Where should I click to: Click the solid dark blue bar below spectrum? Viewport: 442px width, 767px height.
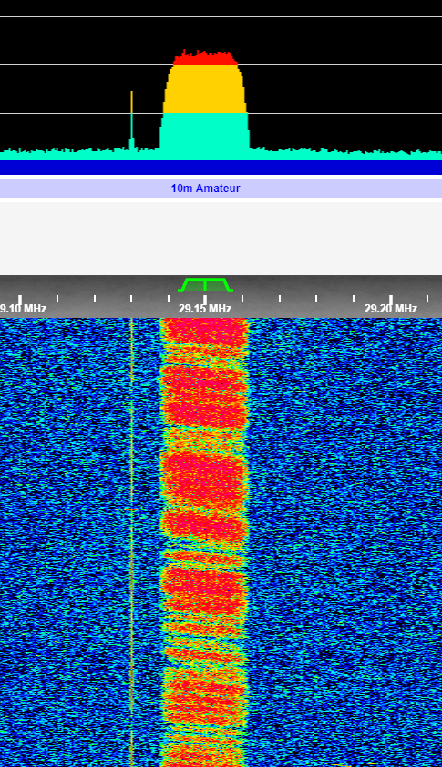[x=221, y=168]
